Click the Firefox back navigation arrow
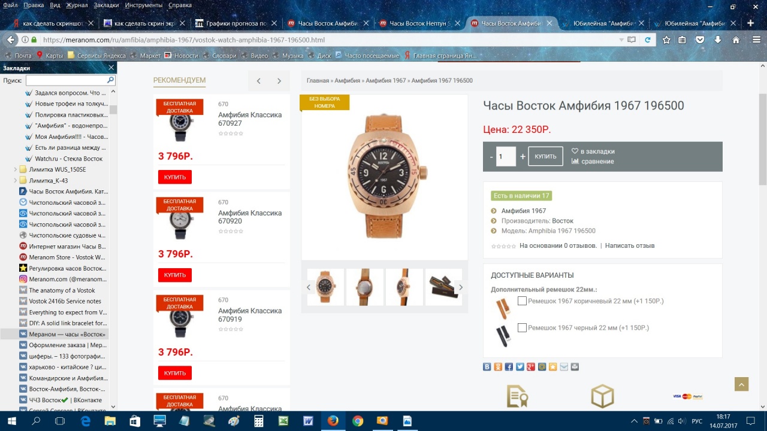767x431 pixels. (x=11, y=40)
